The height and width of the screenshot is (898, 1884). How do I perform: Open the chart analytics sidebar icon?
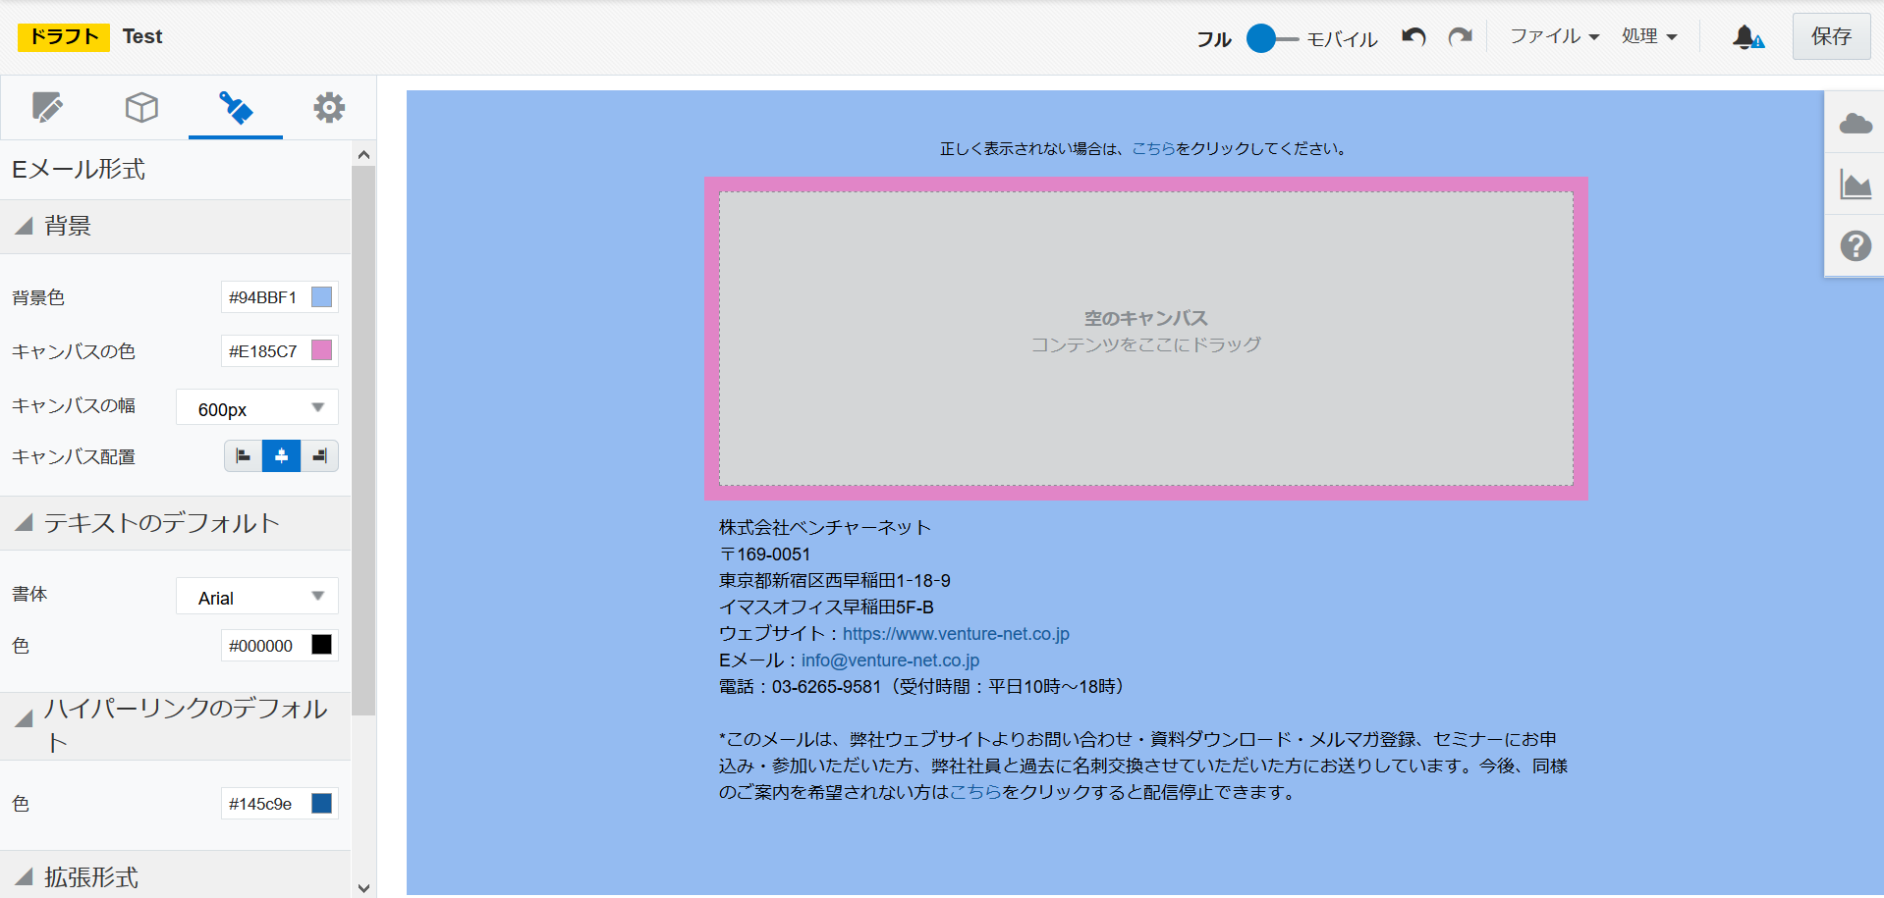click(1855, 184)
